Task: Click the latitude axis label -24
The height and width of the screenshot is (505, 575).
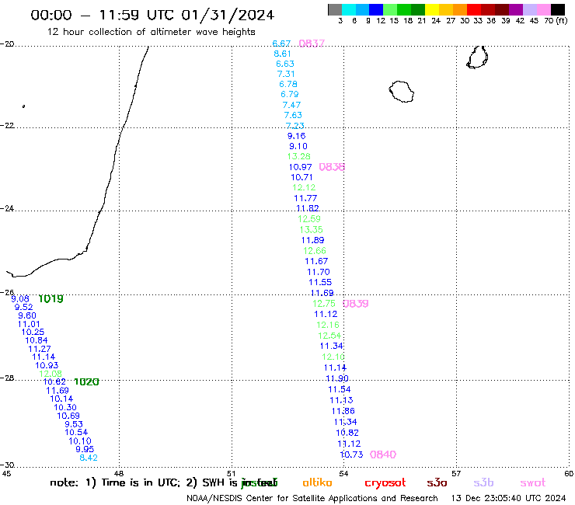Action: tap(7, 208)
